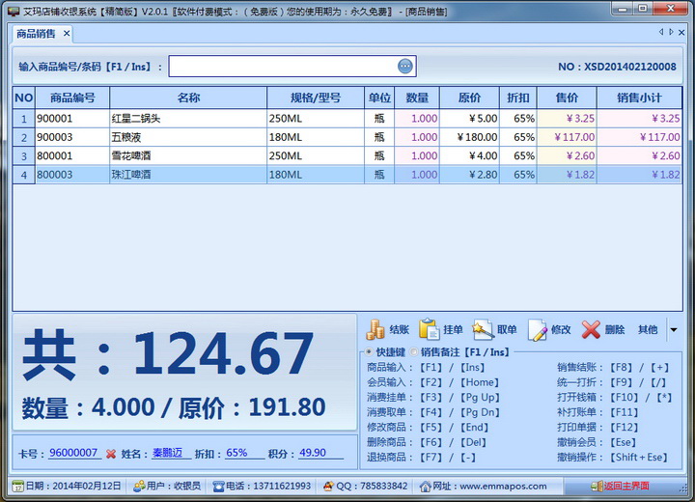695x502 pixels.
Task: Click the application icon in title bar
Action: pyautogui.click(x=14, y=11)
